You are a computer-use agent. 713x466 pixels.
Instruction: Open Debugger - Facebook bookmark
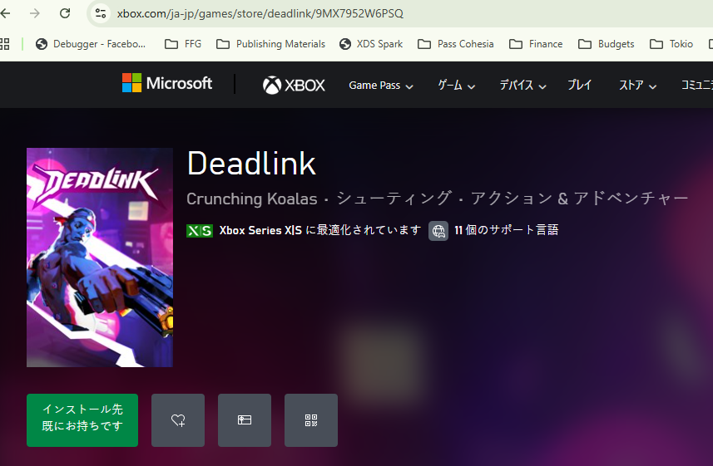(x=91, y=44)
